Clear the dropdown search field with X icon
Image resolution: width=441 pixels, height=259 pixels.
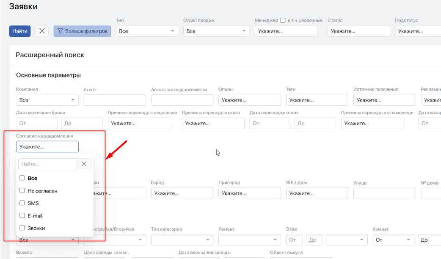(x=84, y=164)
